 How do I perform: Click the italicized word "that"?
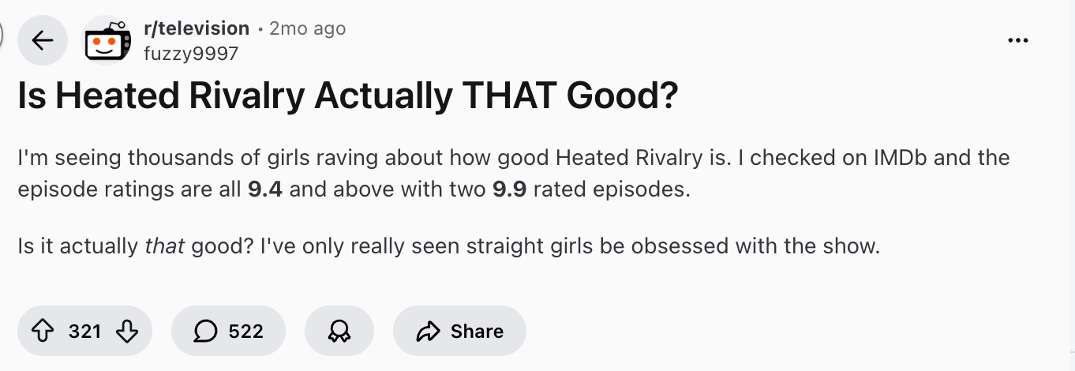coord(164,246)
